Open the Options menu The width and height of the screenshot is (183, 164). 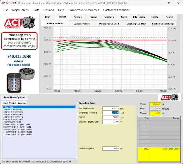49,10
